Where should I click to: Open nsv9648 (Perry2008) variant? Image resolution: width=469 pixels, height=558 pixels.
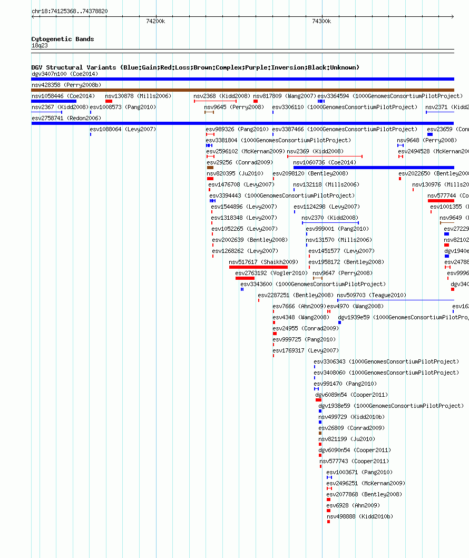coord(427,140)
